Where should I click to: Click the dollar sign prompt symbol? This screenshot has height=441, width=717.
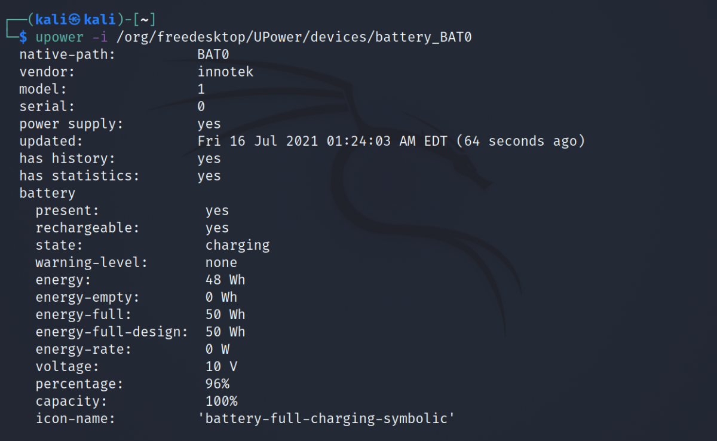23,37
